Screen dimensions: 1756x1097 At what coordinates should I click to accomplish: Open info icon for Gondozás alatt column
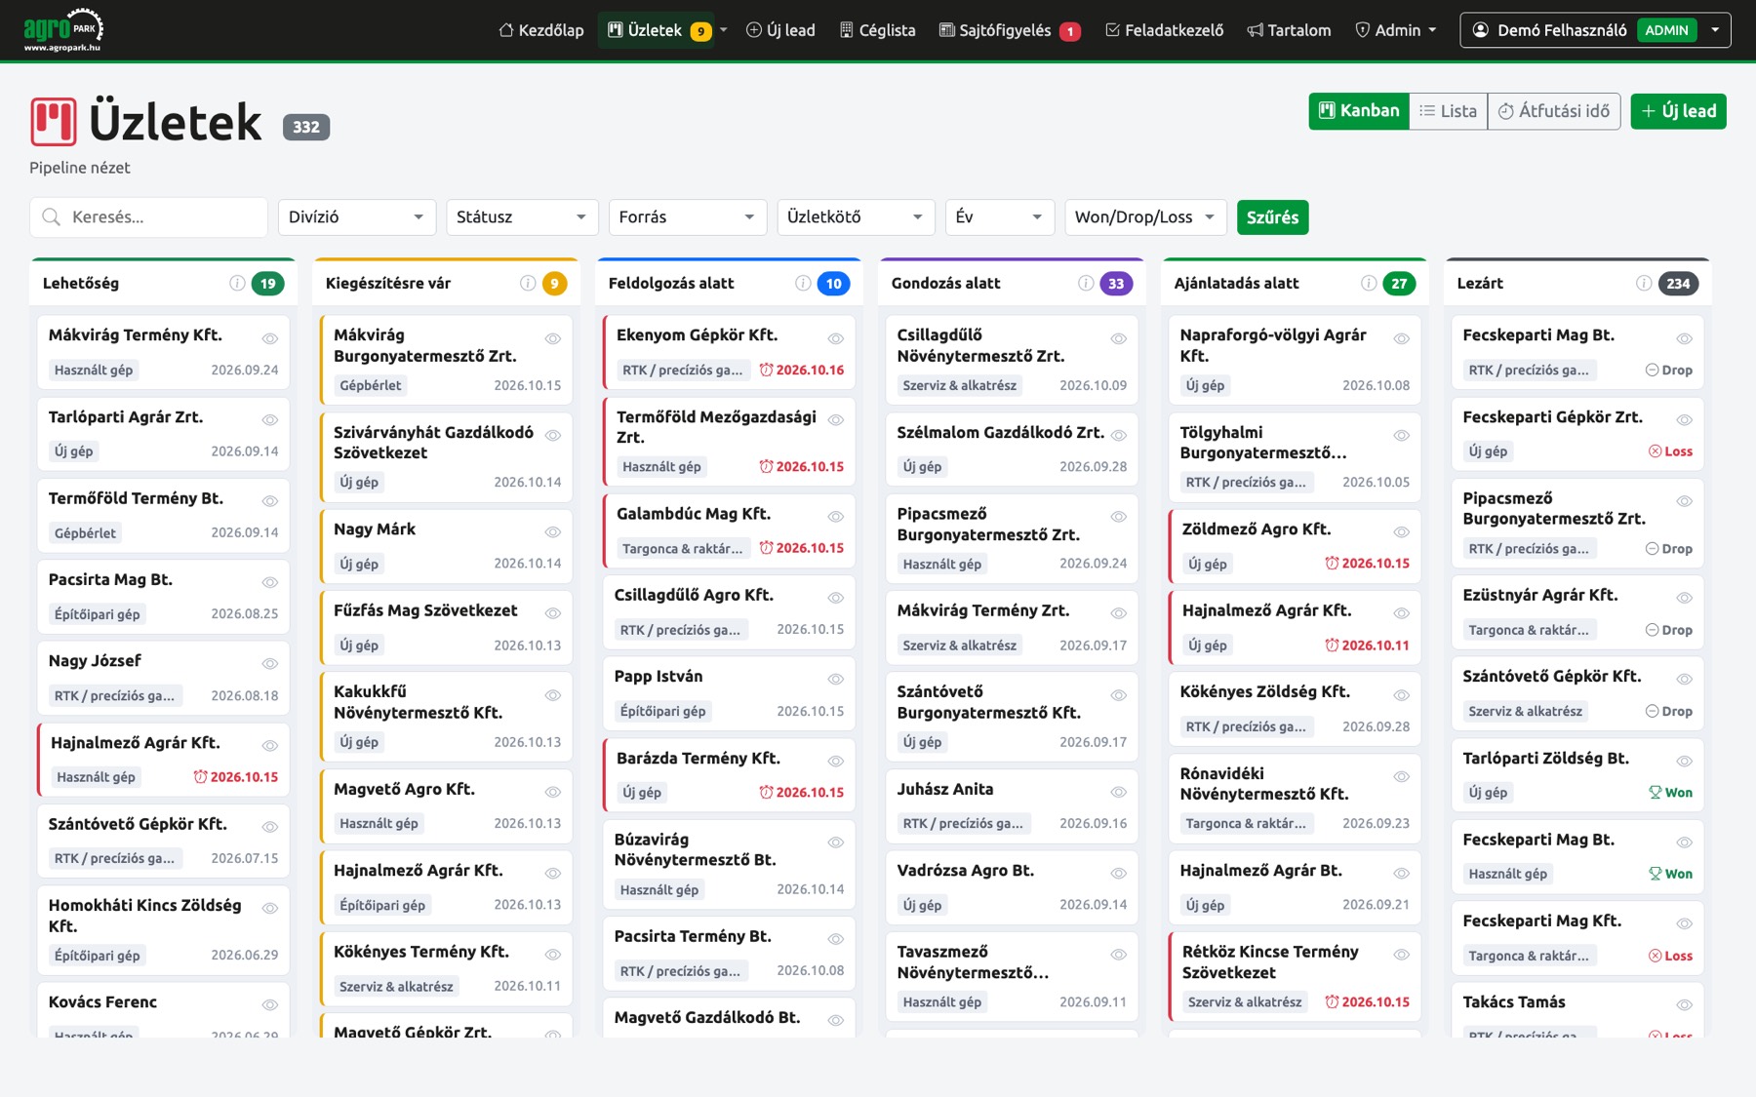[x=1086, y=283]
